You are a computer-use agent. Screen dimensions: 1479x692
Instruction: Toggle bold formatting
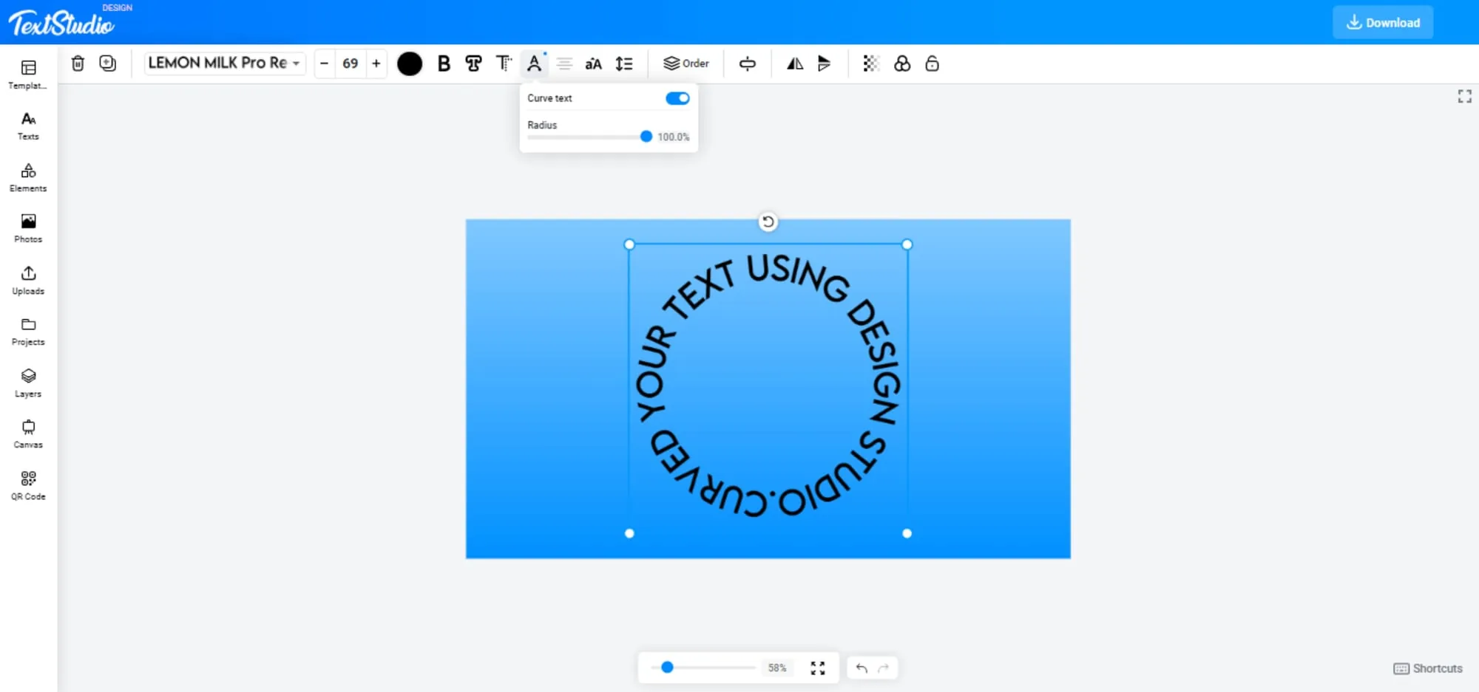pos(444,64)
